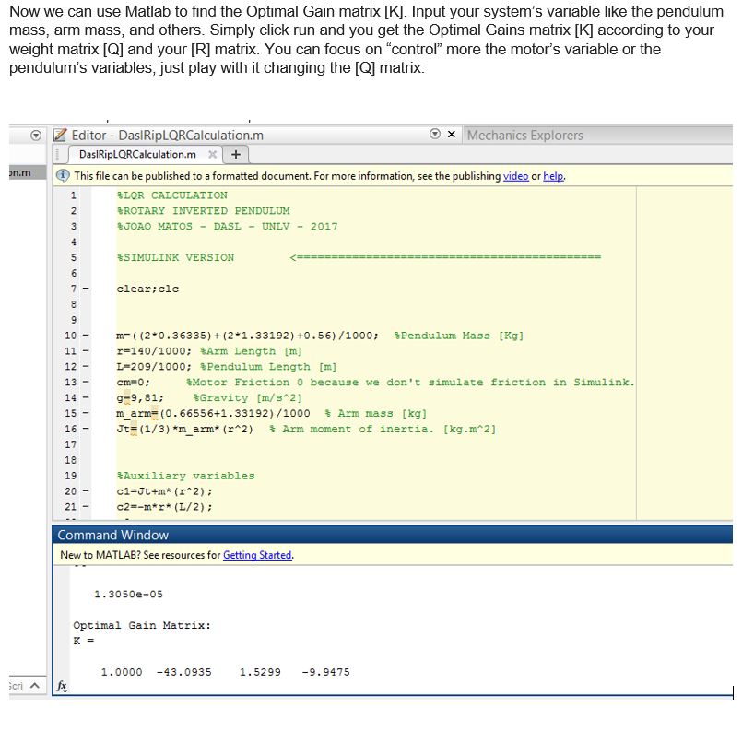Click the K matrix value '-43.0935'
Screen dimensions: 754x732
click(x=183, y=672)
